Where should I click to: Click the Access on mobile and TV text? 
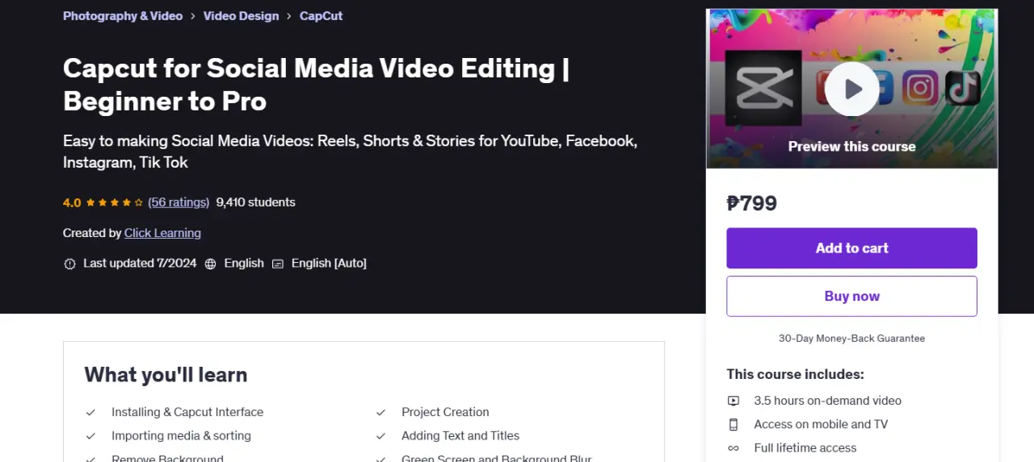(x=820, y=424)
